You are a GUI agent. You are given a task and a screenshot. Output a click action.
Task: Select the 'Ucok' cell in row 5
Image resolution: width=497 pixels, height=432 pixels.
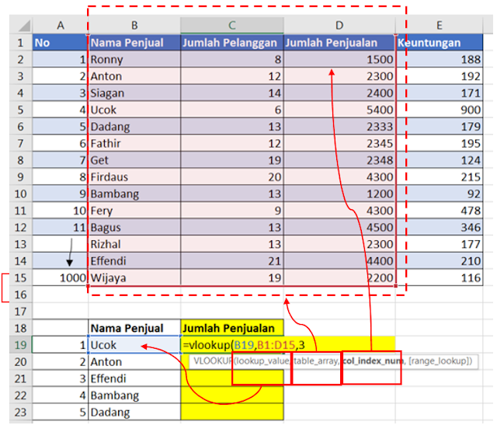(x=134, y=110)
